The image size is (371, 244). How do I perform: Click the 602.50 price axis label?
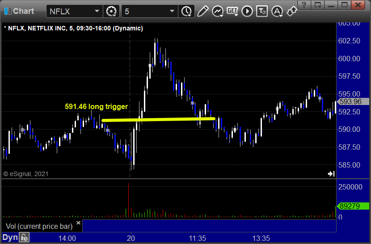[349, 41]
